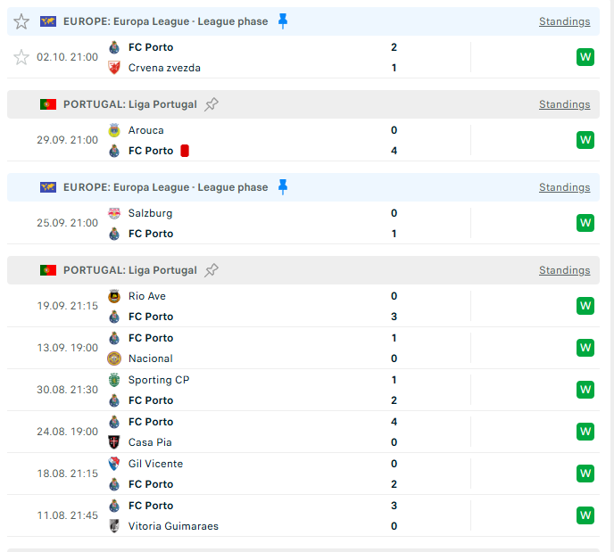Unpin the second Europa League section
Viewport: 614px width, 552px height.
pyautogui.click(x=283, y=187)
